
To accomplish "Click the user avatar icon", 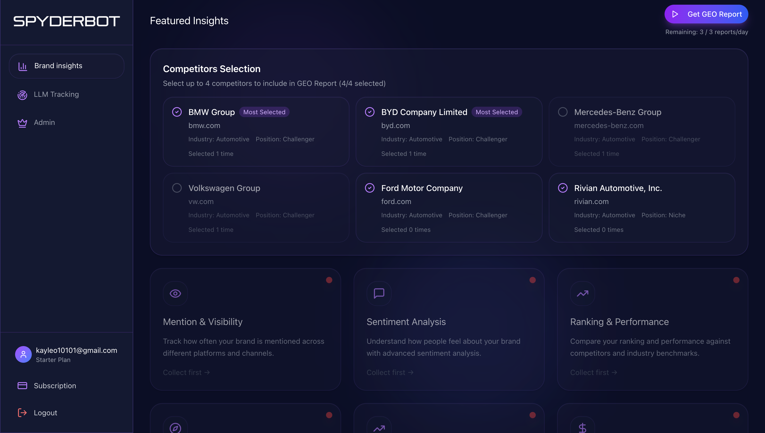I will tap(23, 354).
